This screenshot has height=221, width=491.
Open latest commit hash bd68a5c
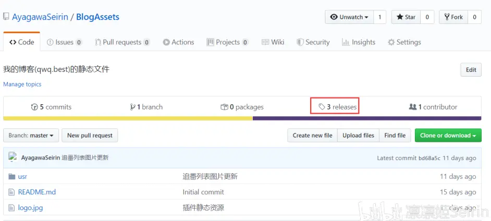click(x=429, y=158)
